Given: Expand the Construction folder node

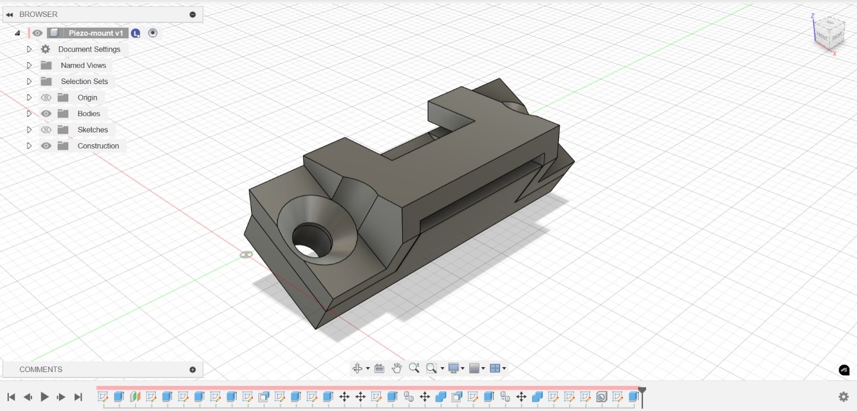Looking at the screenshot, I should point(29,146).
